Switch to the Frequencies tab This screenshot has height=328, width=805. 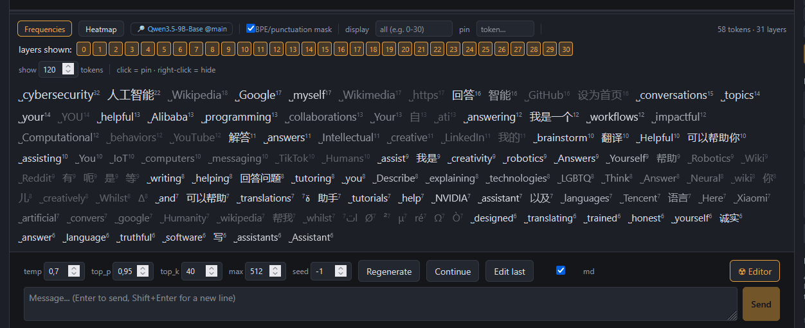45,29
